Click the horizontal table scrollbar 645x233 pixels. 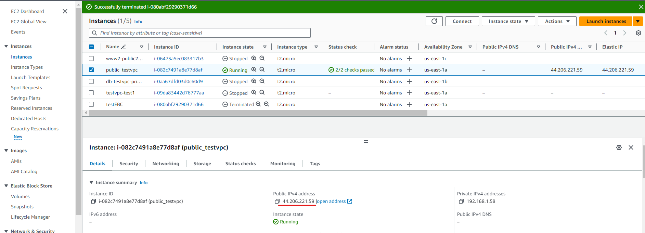coord(258,113)
